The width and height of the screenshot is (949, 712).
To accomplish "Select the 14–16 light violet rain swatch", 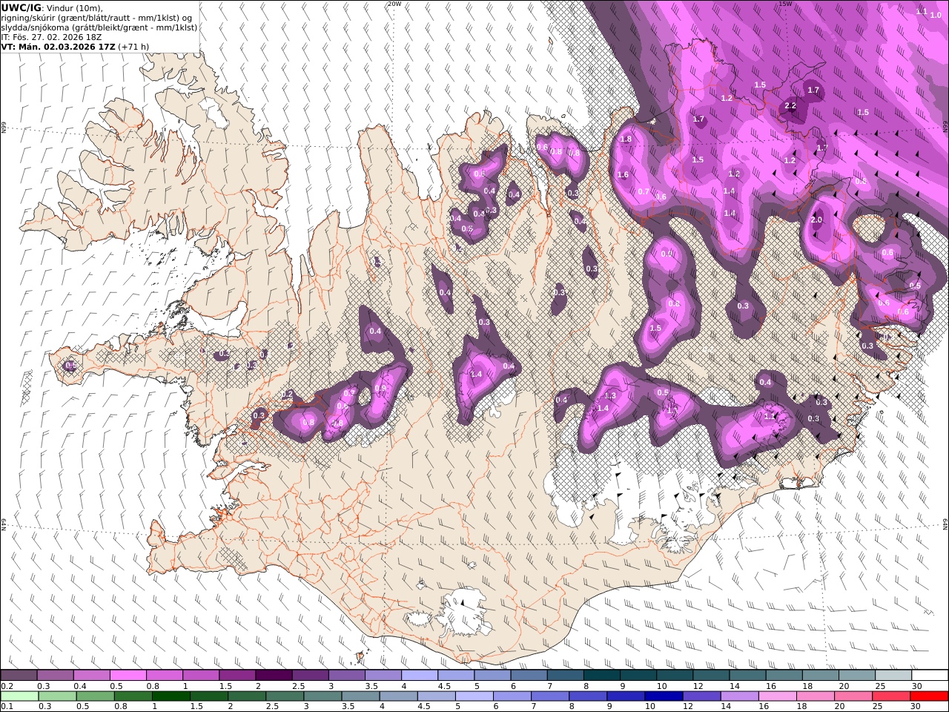I will (739, 696).
